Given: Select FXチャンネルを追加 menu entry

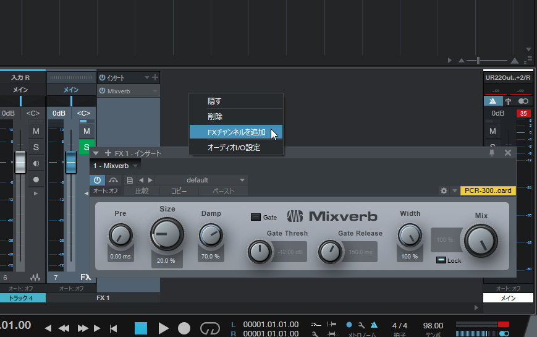Looking at the screenshot, I should 236,132.
